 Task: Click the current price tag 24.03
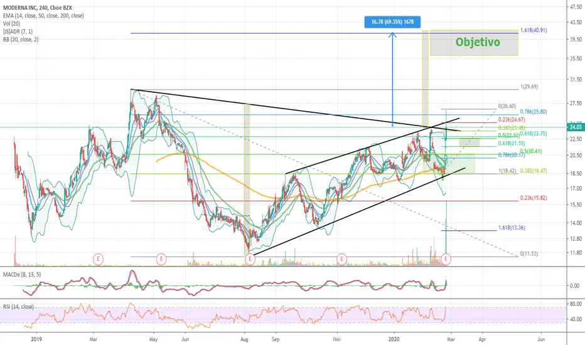pyautogui.click(x=575, y=127)
